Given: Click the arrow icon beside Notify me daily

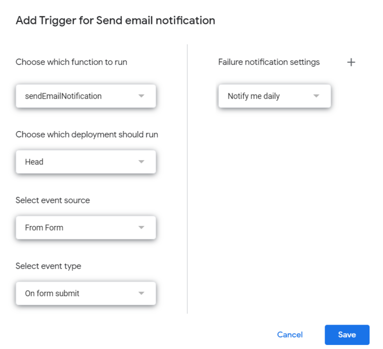Looking at the screenshot, I should (316, 96).
